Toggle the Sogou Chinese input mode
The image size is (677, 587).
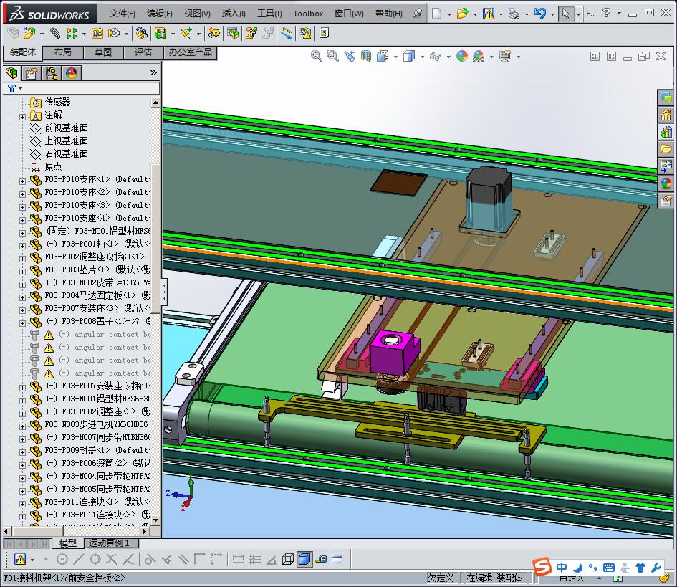point(562,568)
